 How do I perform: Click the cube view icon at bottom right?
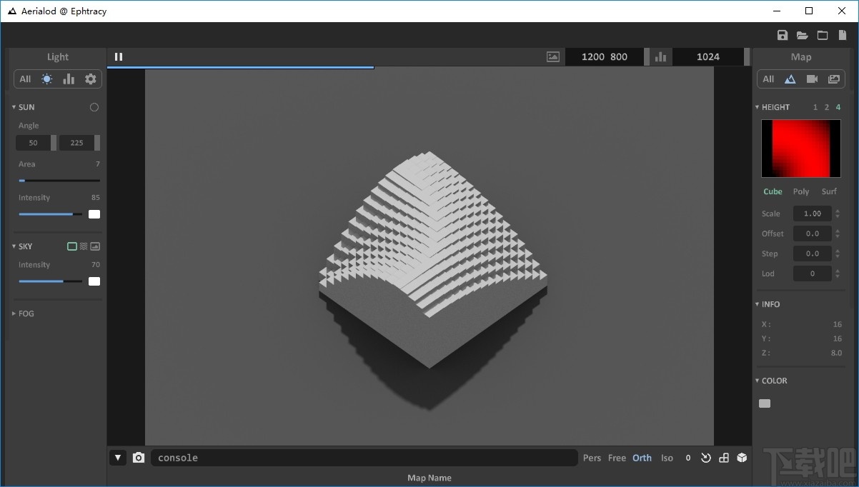pos(742,458)
